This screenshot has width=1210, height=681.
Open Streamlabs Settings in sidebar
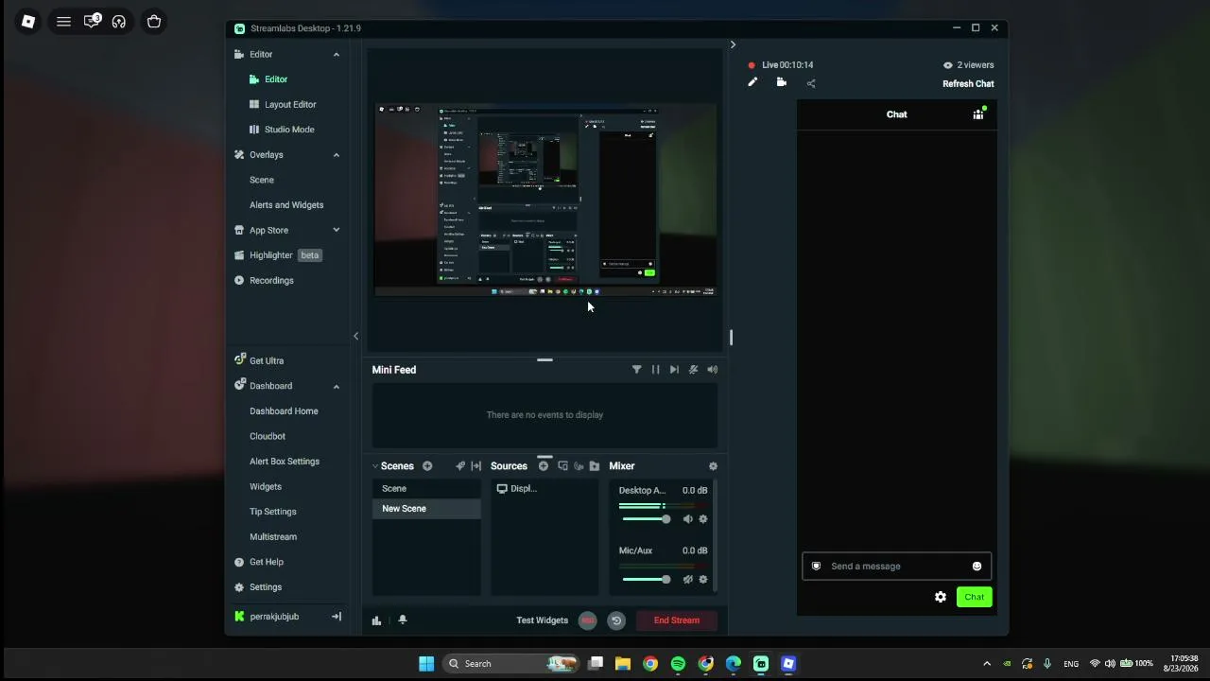[x=266, y=587]
